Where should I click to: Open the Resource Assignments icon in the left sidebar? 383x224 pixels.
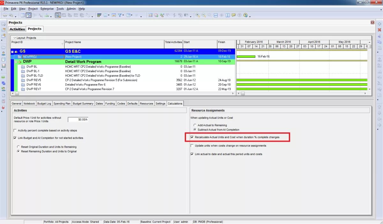(x=4, y=89)
